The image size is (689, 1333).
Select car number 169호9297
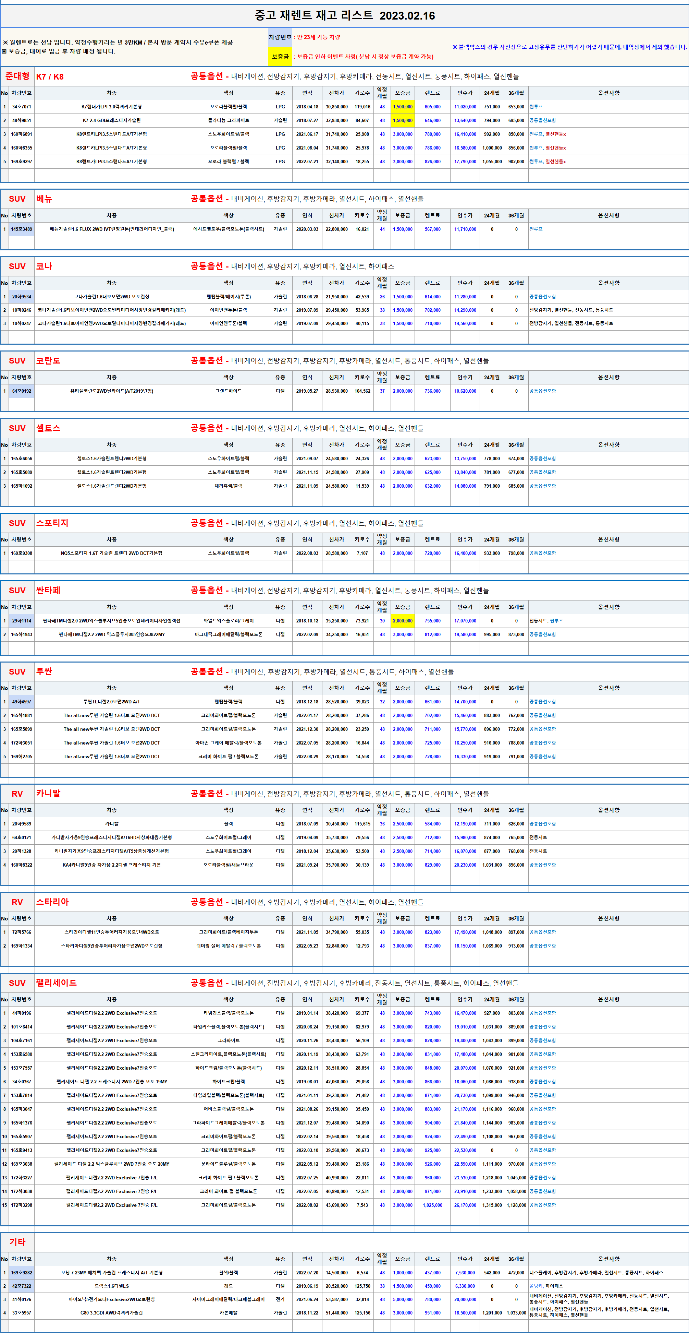21,162
